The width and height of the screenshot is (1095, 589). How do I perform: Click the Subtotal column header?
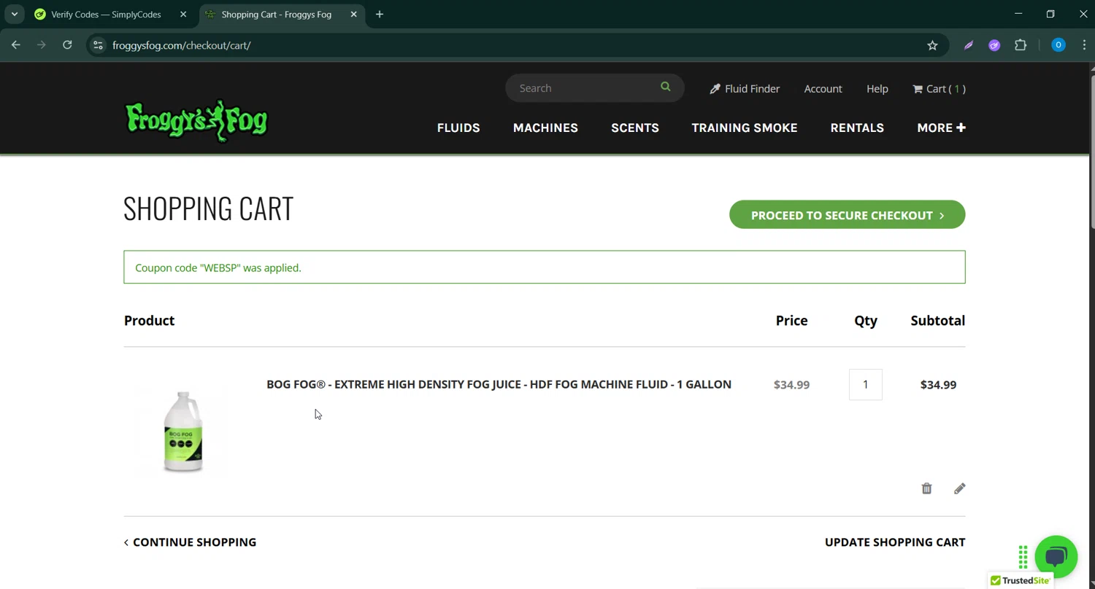[x=937, y=321]
